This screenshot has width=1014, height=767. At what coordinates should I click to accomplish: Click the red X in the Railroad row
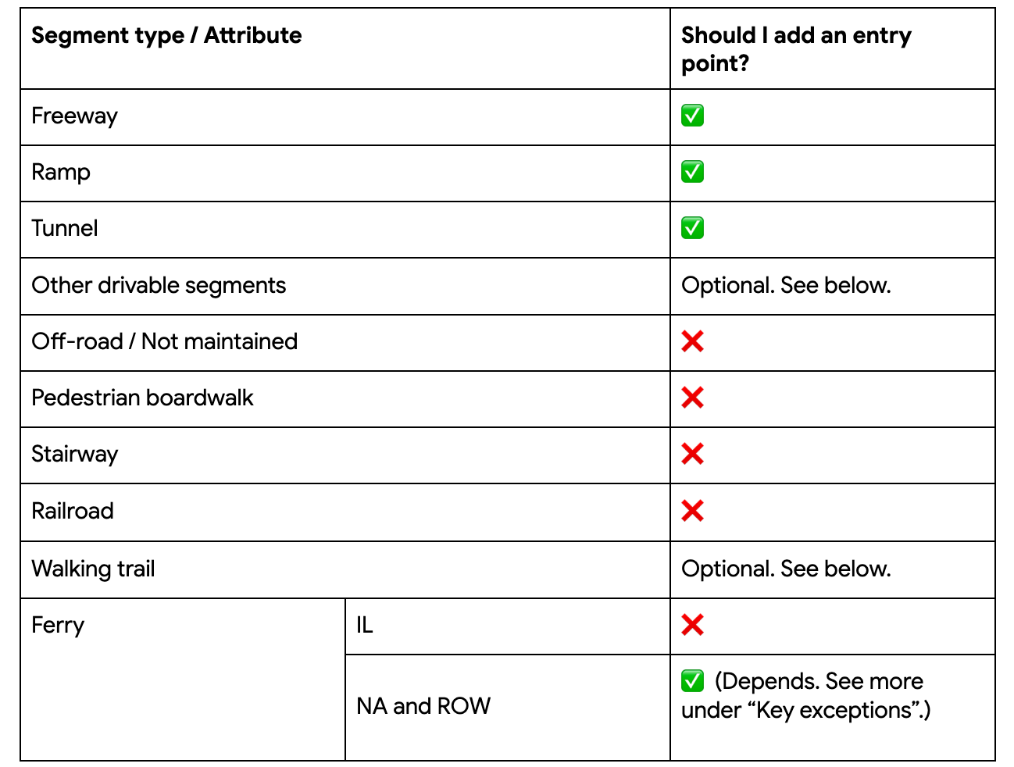[692, 511]
